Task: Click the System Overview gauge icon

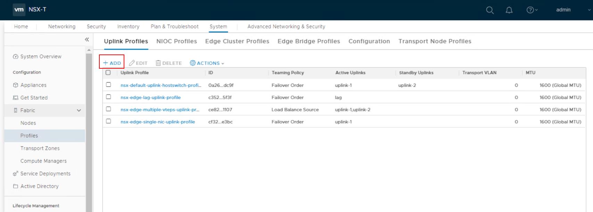Action: [15, 57]
